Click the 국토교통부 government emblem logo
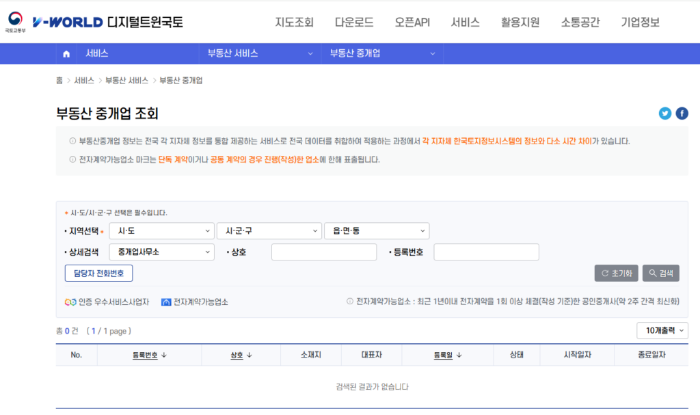Image resolution: width=700 pixels, height=415 pixels. point(14,21)
